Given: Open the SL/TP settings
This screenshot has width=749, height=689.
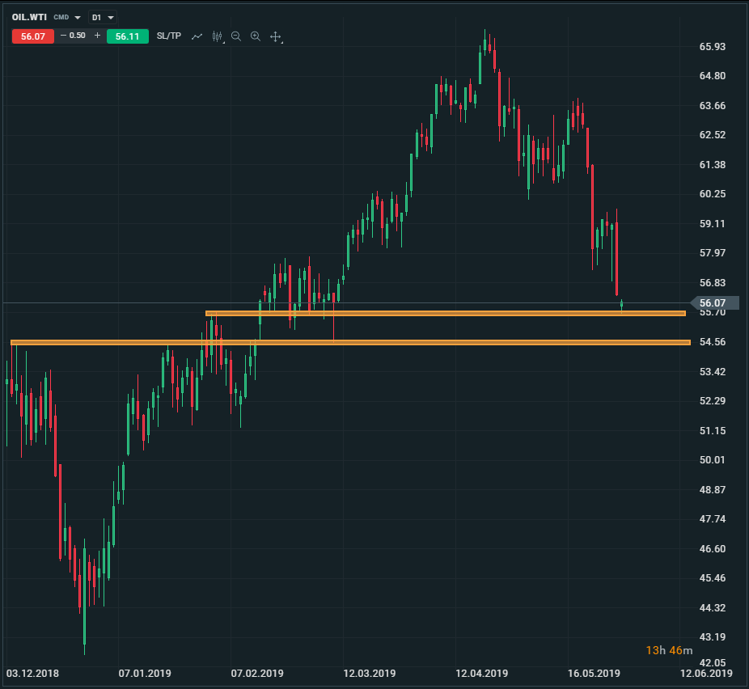Looking at the screenshot, I should click(x=169, y=36).
